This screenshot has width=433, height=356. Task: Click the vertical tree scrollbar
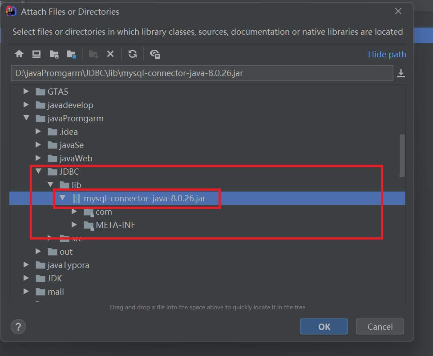[402, 156]
